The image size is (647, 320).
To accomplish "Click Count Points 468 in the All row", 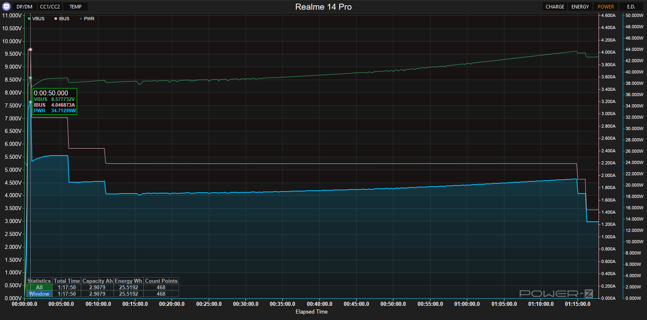I will 161,288.
